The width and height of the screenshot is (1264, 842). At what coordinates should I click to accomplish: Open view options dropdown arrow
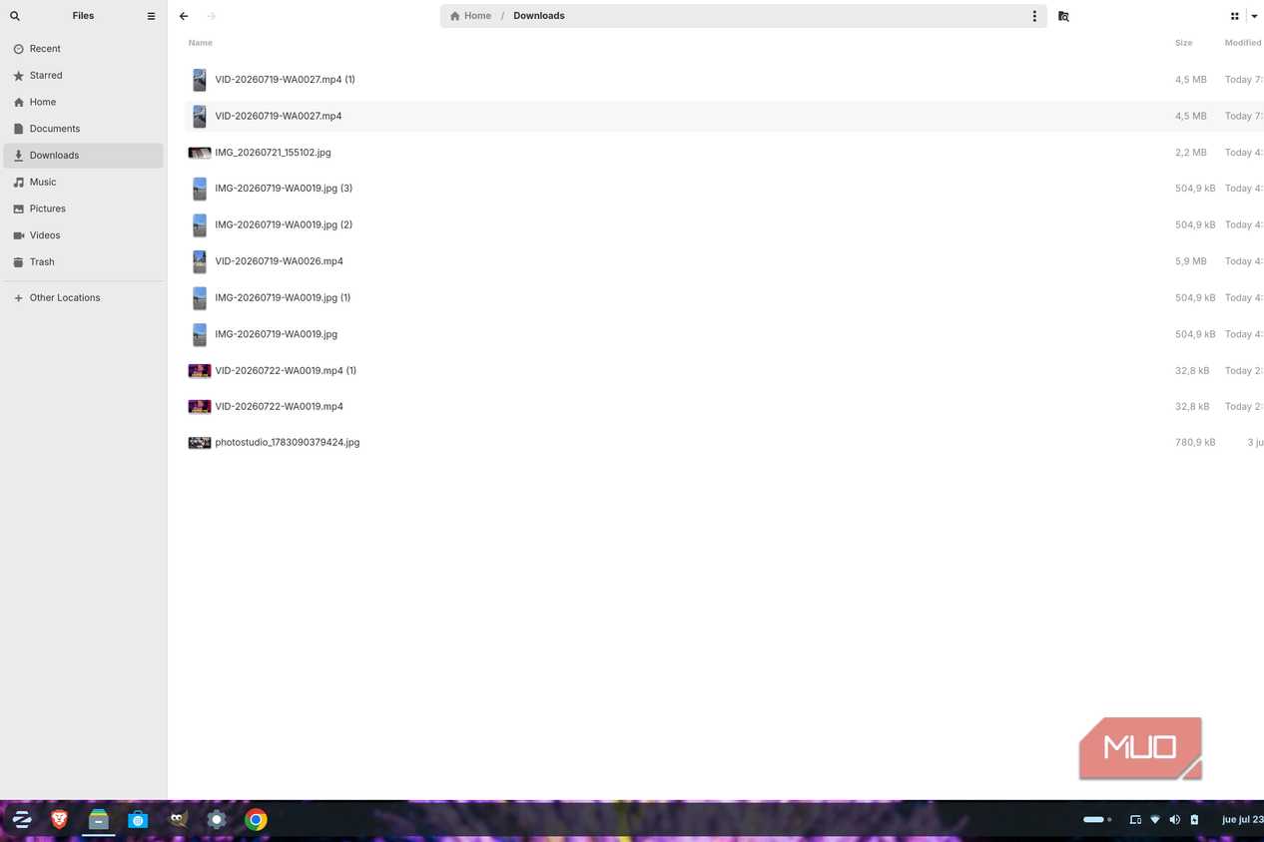pyautogui.click(x=1254, y=16)
